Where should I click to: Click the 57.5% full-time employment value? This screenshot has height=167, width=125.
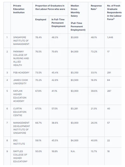click(54, 108)
